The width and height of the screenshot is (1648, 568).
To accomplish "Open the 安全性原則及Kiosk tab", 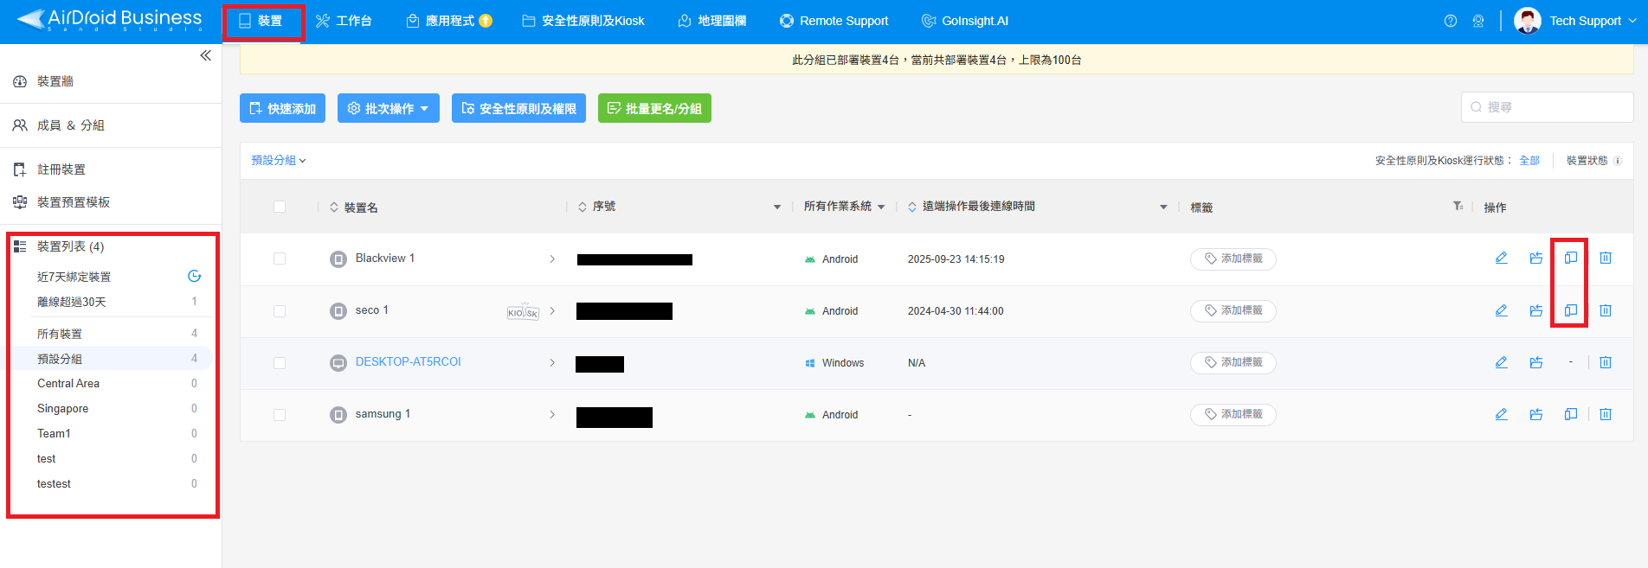I will pos(583,21).
